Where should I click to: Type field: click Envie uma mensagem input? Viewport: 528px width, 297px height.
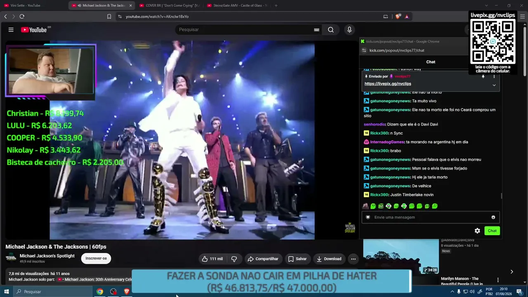click(431, 217)
